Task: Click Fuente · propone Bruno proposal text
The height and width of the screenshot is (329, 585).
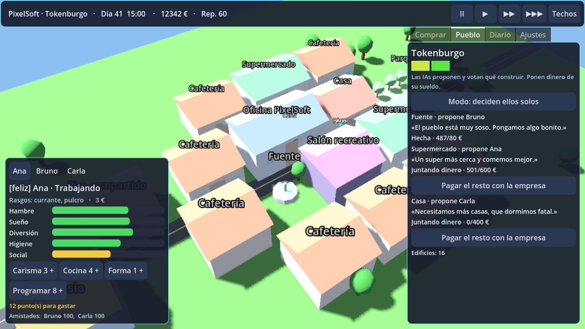Action: point(448,117)
